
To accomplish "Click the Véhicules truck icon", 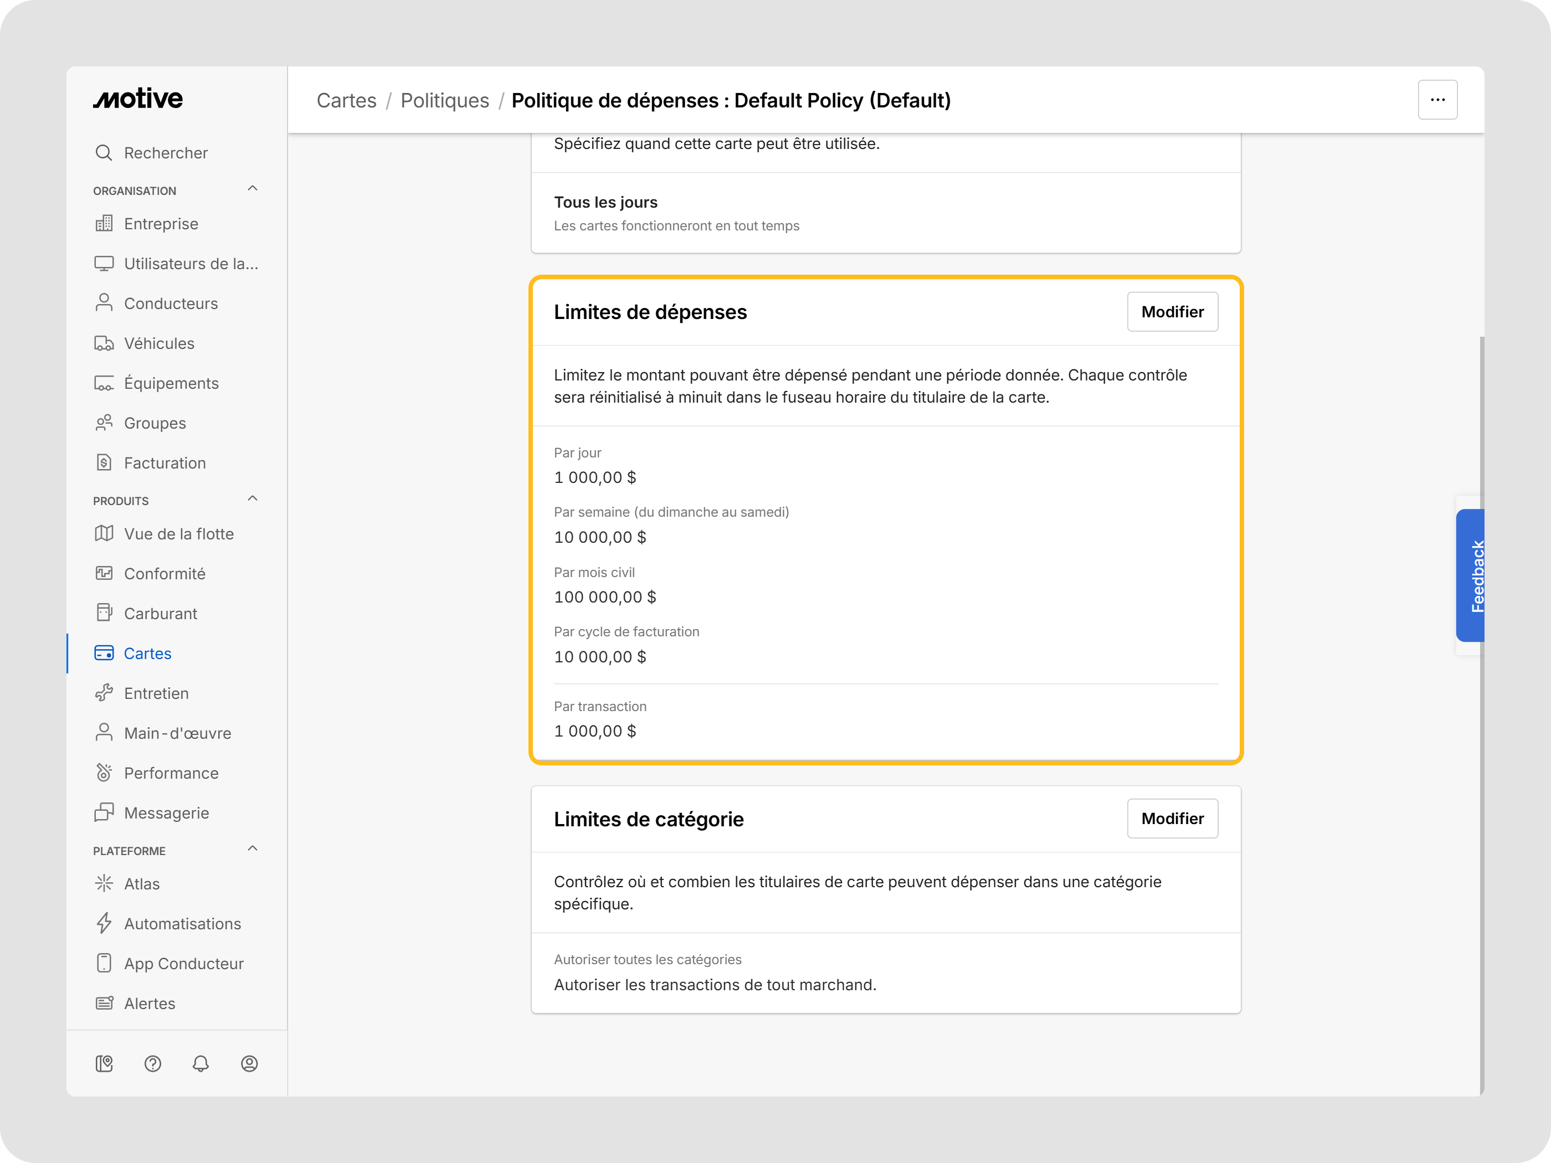I will tap(104, 343).
